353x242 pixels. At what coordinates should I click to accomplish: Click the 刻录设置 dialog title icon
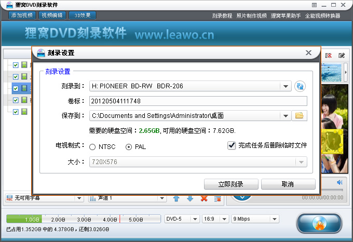click(41, 53)
